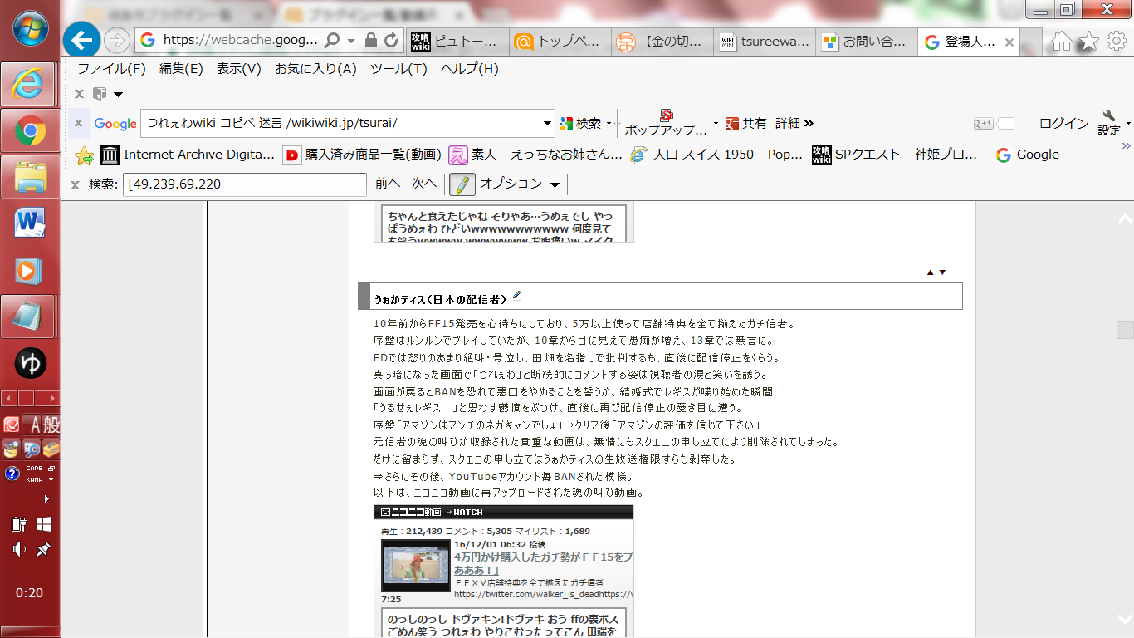
Task: Go back with the browser back arrow
Action: pyautogui.click(x=81, y=40)
